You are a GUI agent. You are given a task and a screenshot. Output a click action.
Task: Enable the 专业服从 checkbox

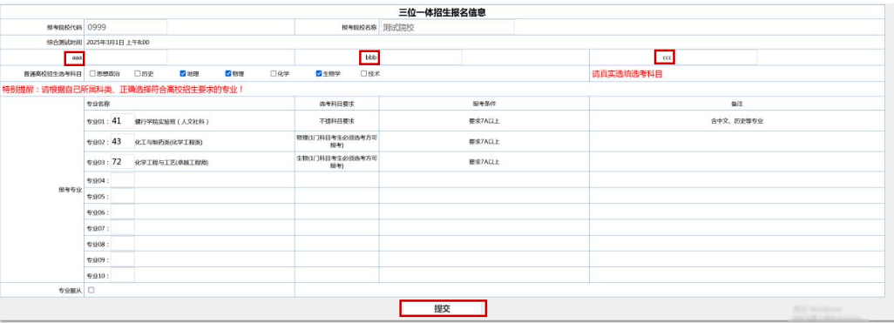click(x=91, y=290)
